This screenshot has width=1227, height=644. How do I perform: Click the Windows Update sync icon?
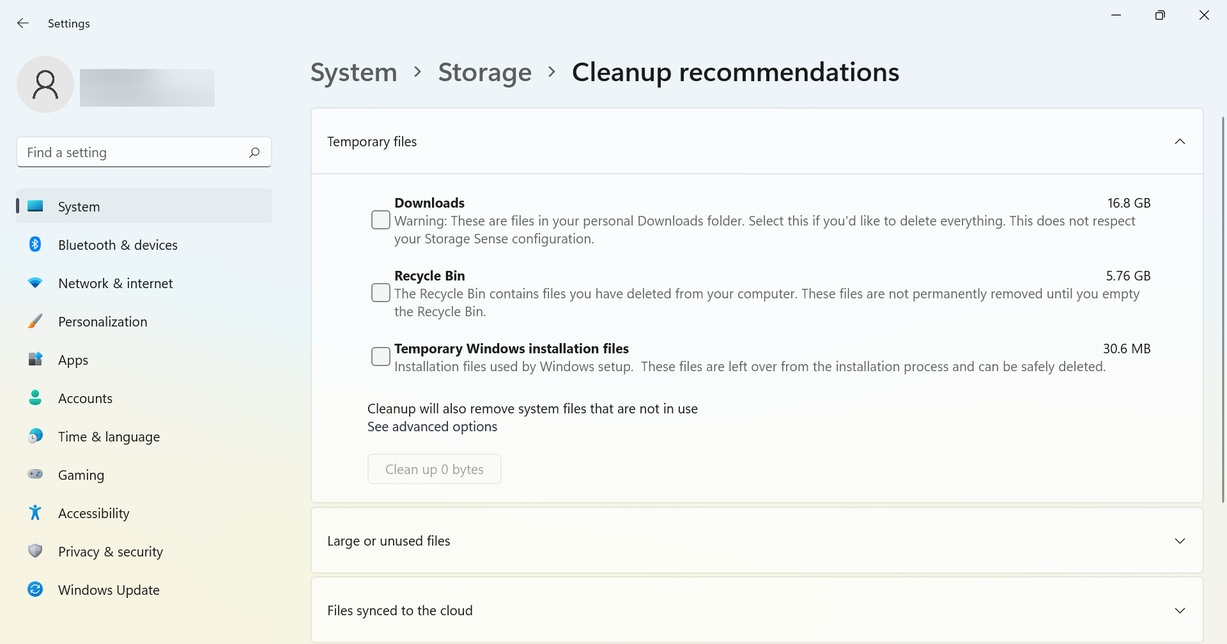pos(35,589)
